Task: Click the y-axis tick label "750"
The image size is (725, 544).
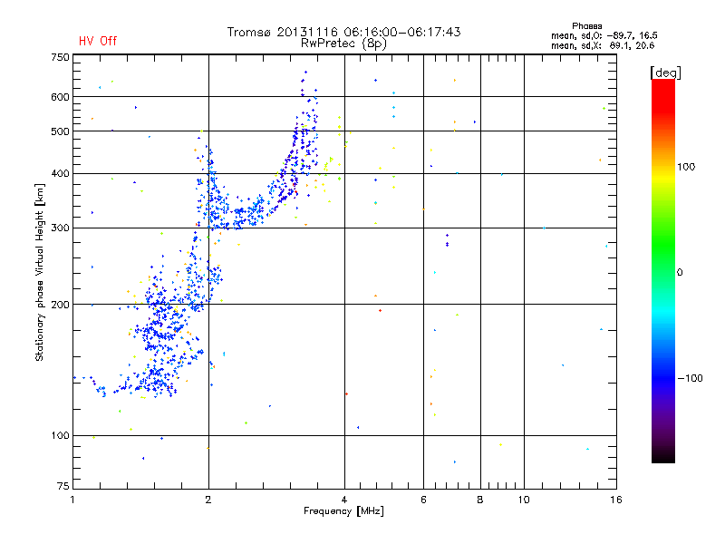Action: [x=60, y=57]
